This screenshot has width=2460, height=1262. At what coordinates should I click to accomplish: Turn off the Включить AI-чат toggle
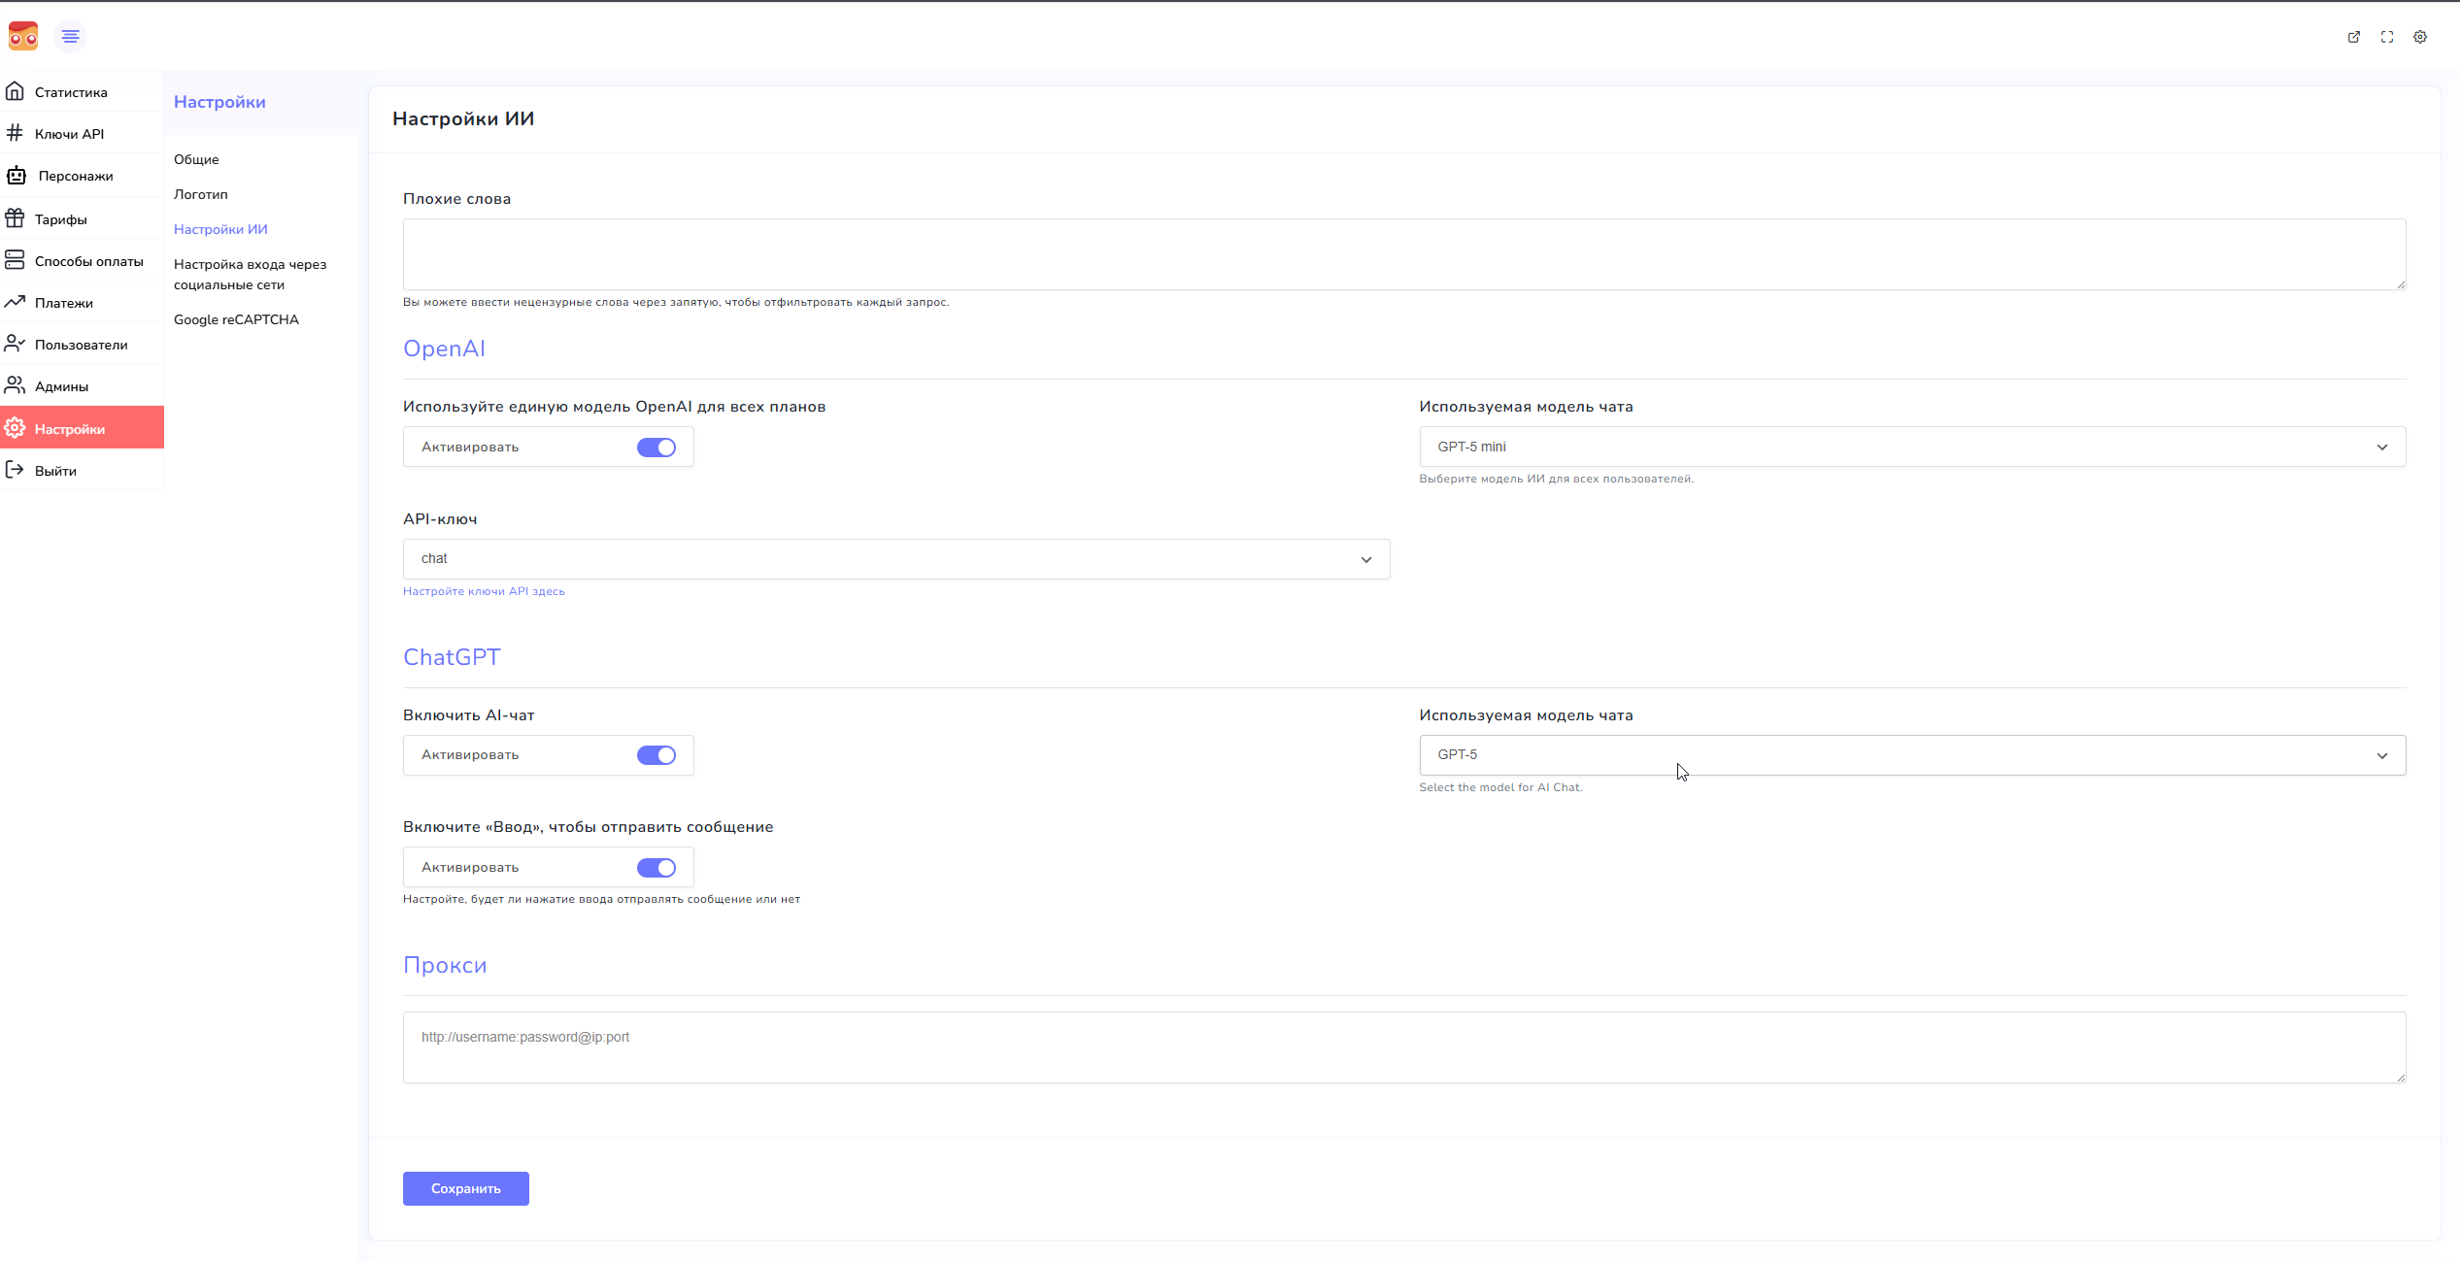[x=656, y=755]
